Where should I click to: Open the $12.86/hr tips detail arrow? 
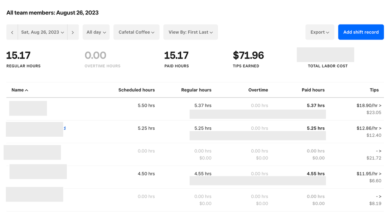point(380,128)
